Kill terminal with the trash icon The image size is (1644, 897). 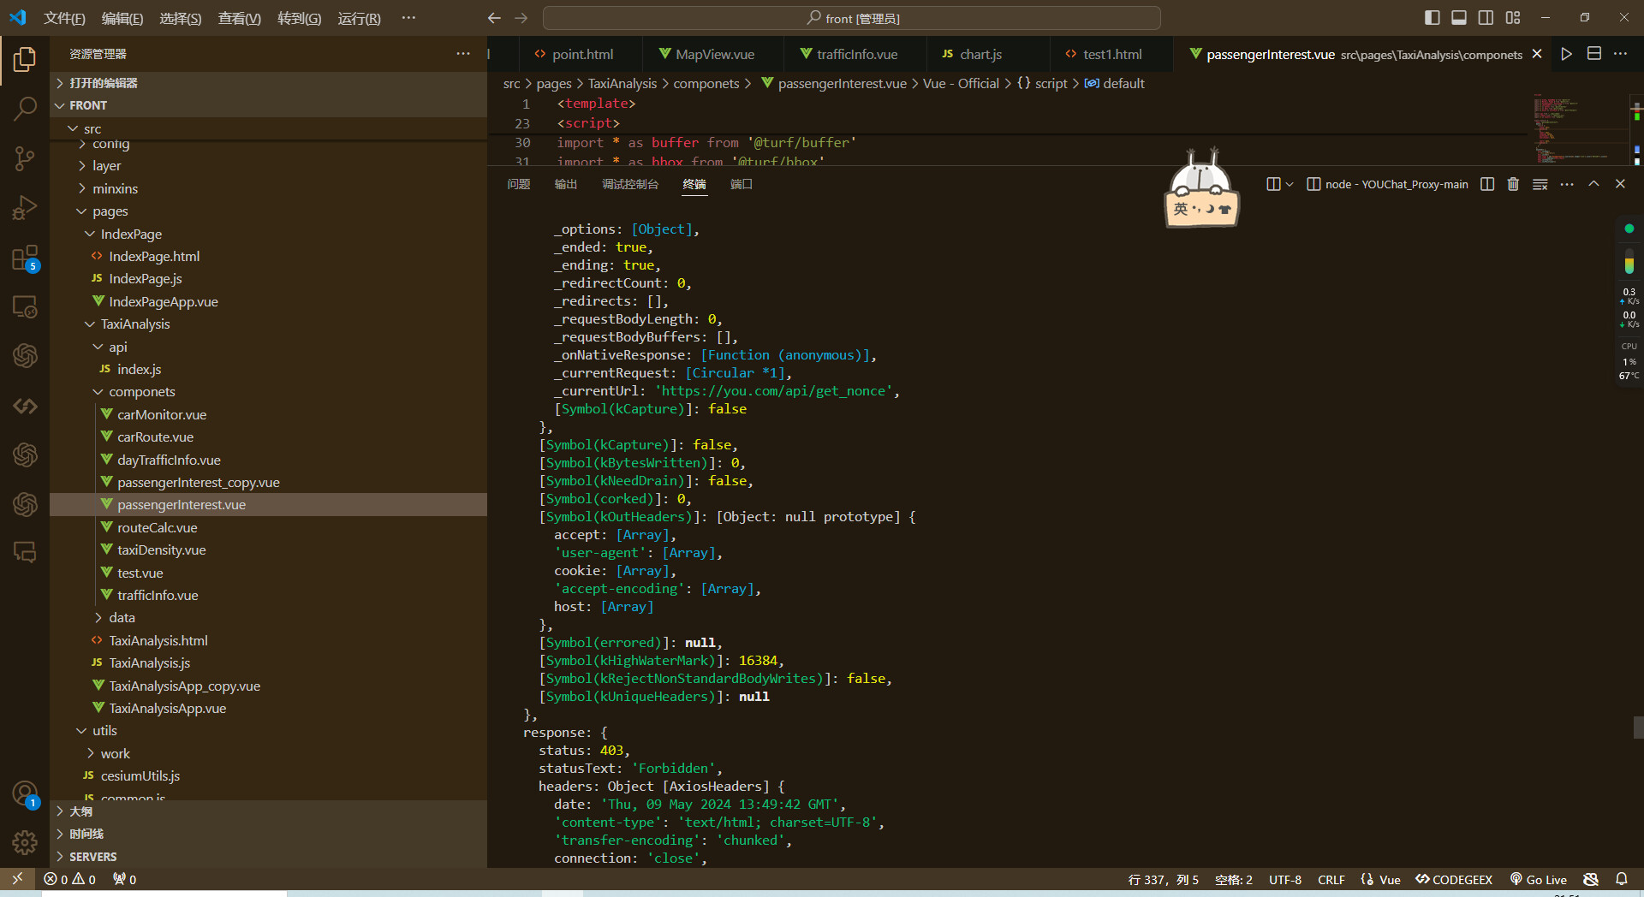1513,184
